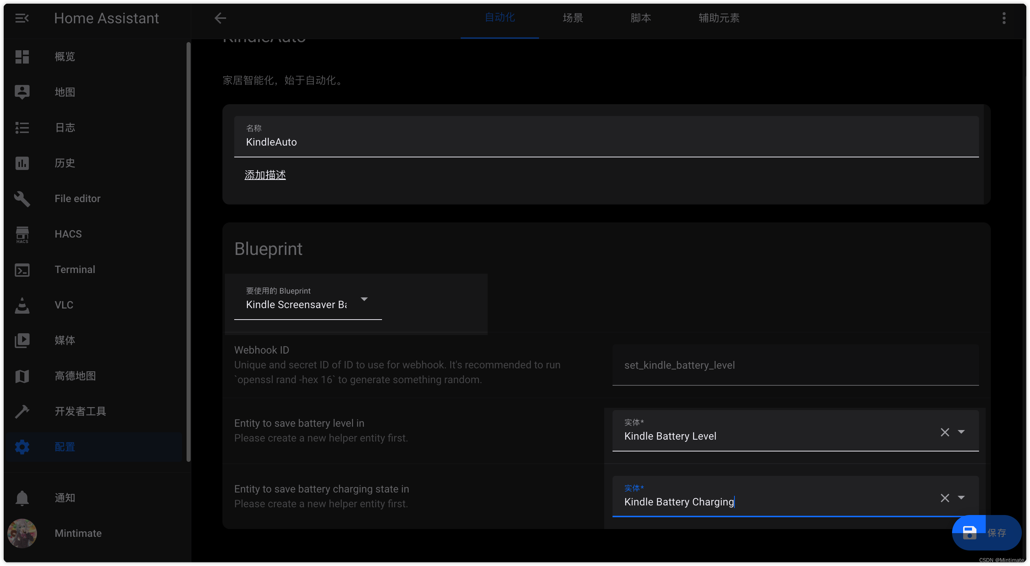1030x566 pixels.
Task: Click the save floppy disk icon
Action: click(969, 532)
